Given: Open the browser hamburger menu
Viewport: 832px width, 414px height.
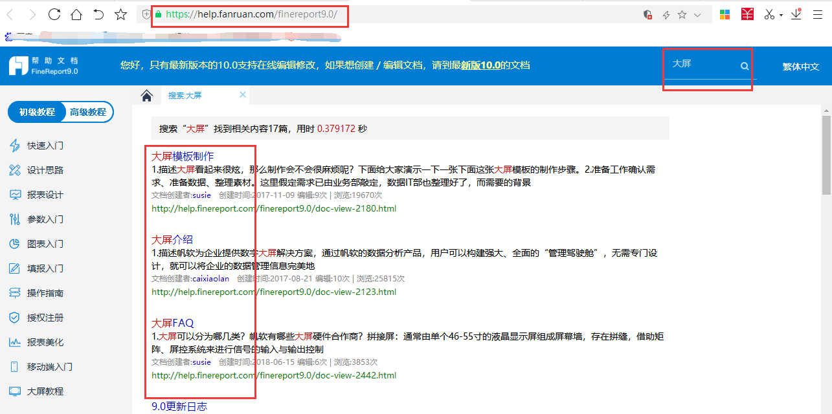Looking at the screenshot, I should [818, 14].
